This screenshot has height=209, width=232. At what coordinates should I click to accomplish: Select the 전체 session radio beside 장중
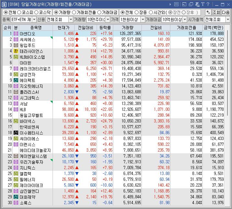coord(123,12)
